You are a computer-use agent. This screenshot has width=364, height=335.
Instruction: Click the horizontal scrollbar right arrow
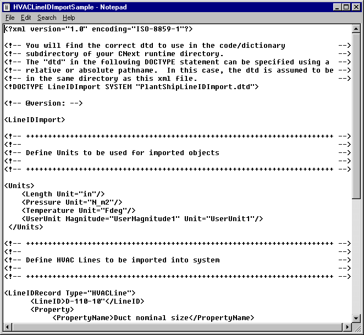coord(347,327)
